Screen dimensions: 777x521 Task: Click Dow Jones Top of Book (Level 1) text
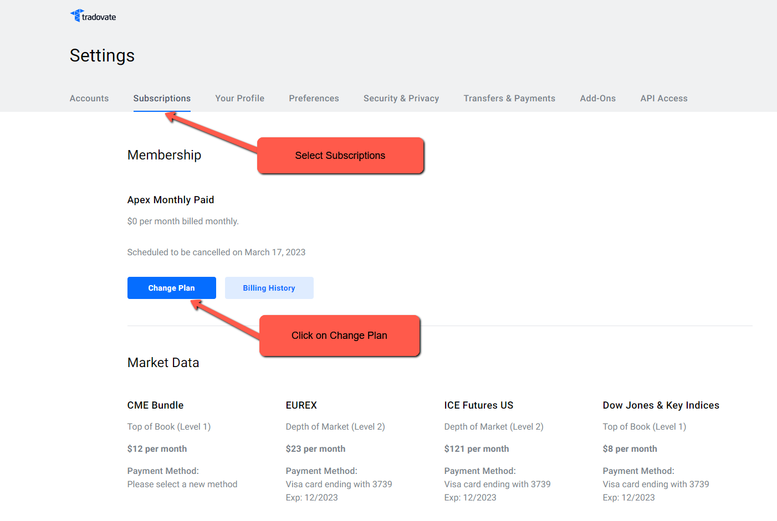645,427
